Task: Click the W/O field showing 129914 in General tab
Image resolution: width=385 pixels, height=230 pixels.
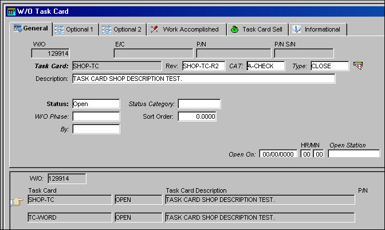Action: tap(50, 53)
